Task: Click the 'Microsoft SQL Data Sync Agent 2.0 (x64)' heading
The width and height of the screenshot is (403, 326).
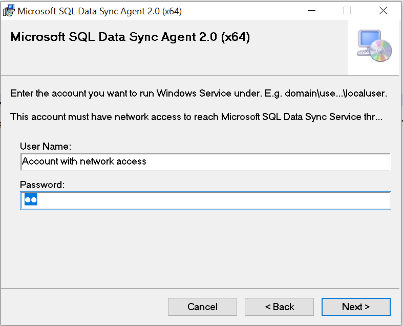Action: pos(130,37)
